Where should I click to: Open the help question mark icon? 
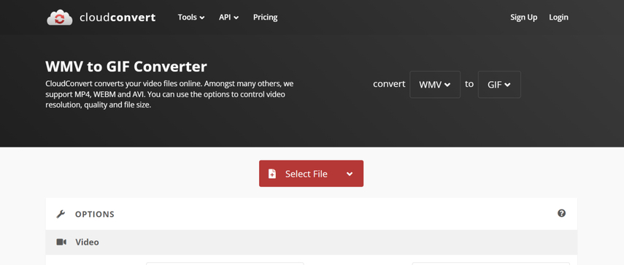click(x=561, y=213)
